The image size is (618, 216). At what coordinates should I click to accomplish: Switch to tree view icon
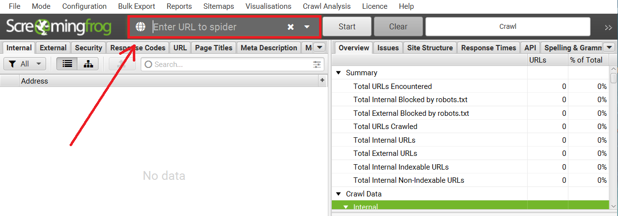click(88, 64)
